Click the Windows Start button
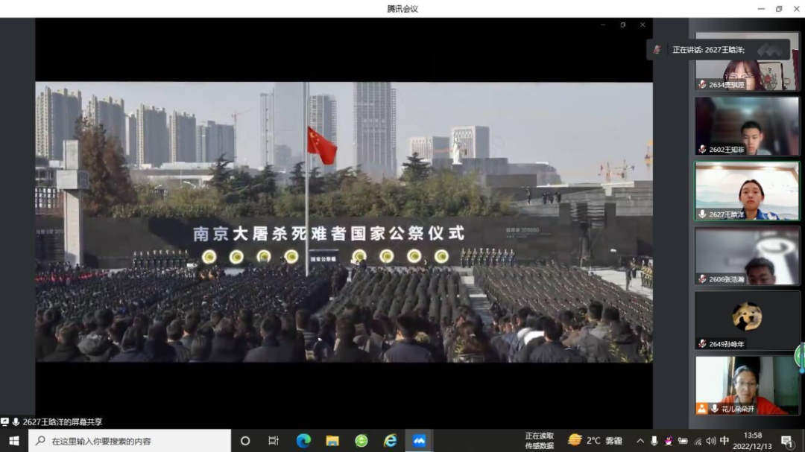 13,441
